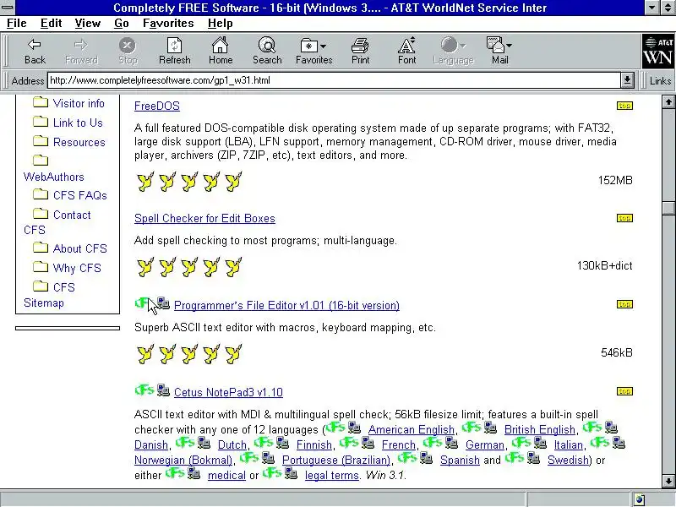This screenshot has height=507, width=676.
Task: Follow the American English dictionary link
Action: 412,430
